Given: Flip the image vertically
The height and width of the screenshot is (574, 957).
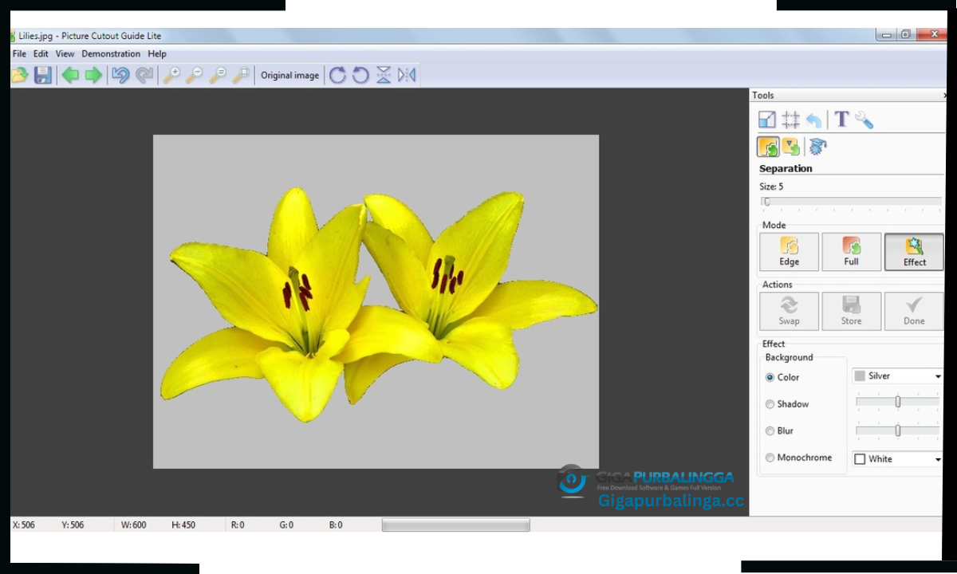Looking at the screenshot, I should [x=384, y=75].
